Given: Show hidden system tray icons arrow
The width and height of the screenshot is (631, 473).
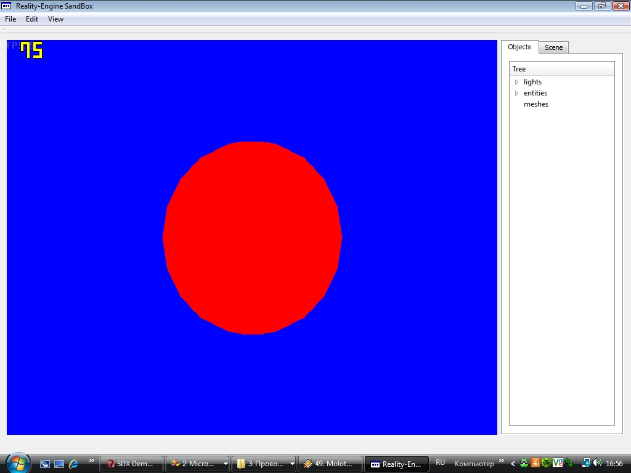Looking at the screenshot, I should click(x=513, y=464).
